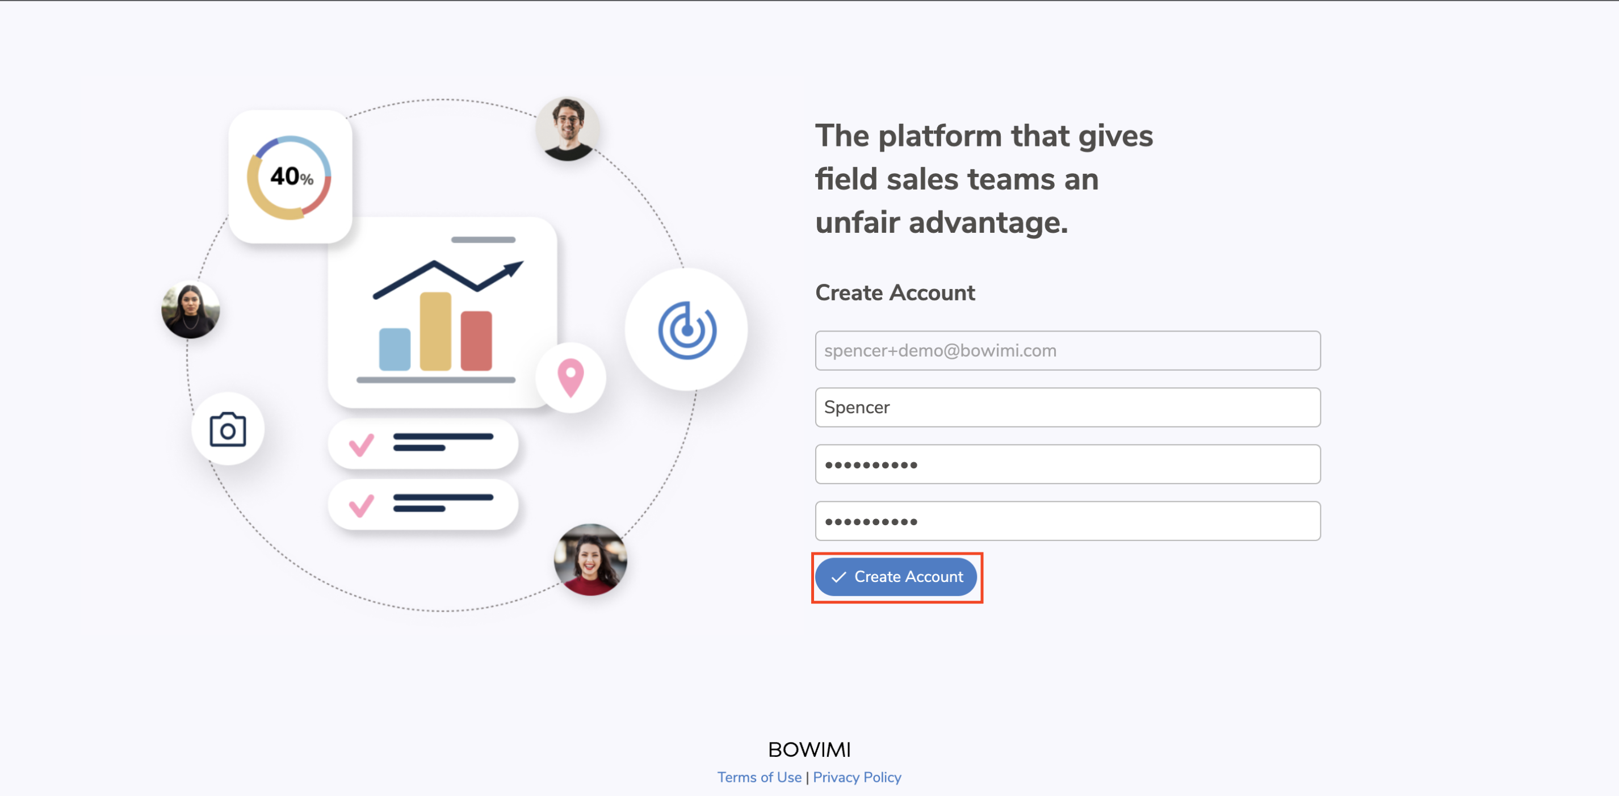Click the Create Account heading text
Image resolution: width=1619 pixels, height=796 pixels.
894,293
